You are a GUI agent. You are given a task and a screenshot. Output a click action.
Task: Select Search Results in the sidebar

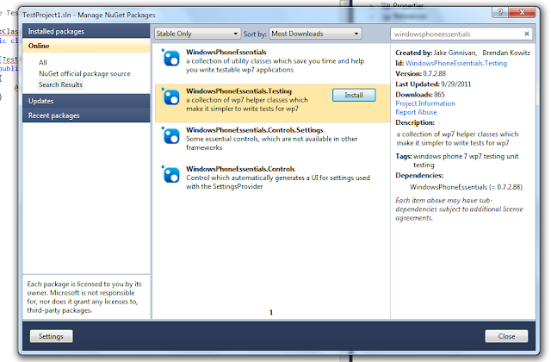[x=60, y=84]
